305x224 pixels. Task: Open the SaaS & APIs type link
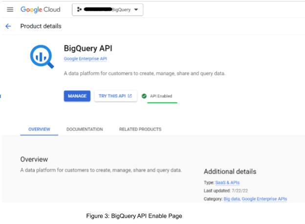227,182
